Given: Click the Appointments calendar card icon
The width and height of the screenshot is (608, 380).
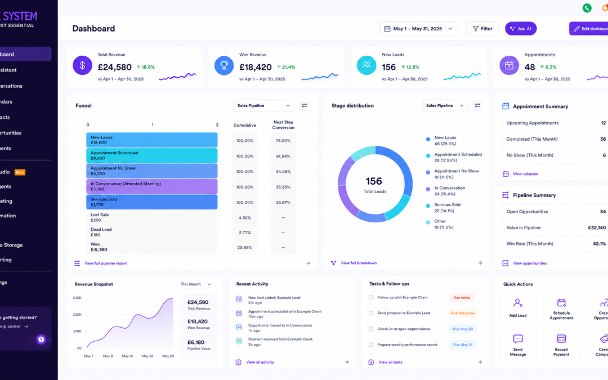Looking at the screenshot, I should [x=509, y=65].
